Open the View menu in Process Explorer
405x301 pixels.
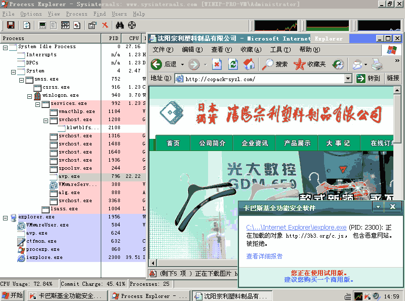tap(54, 14)
